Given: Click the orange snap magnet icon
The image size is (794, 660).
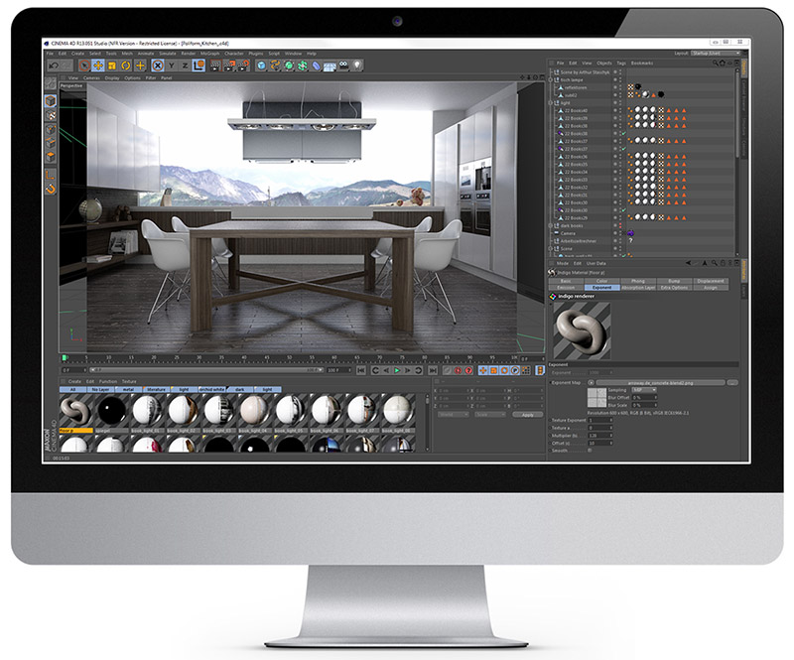Looking at the screenshot, I should coord(51,189).
